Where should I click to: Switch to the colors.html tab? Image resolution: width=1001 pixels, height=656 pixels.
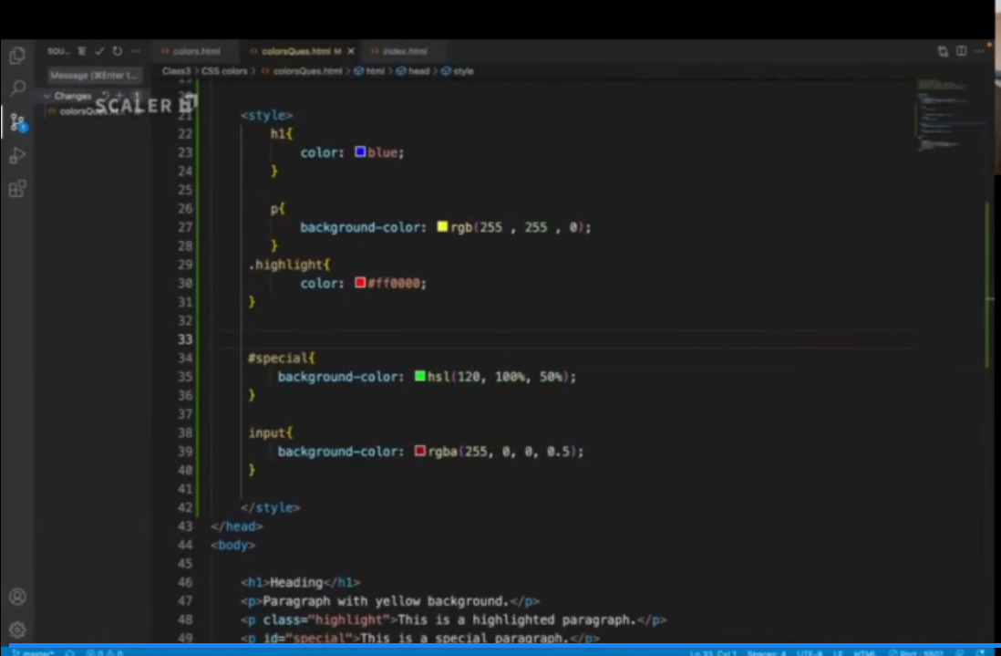(x=196, y=51)
